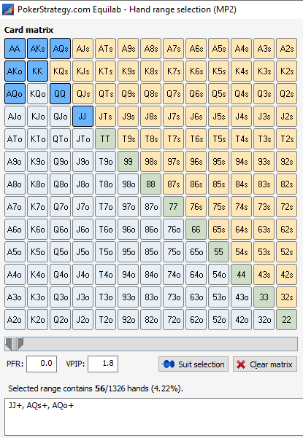Focus the VPIP value field
The height and width of the screenshot is (438, 303).
pos(103,364)
